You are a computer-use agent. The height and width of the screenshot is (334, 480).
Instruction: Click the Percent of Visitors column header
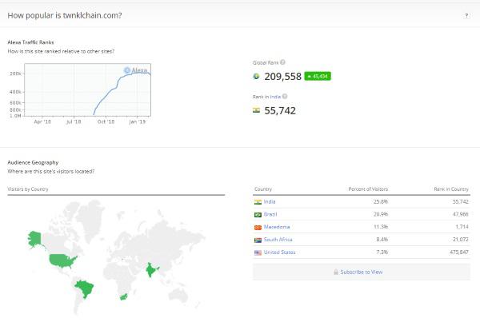coord(368,189)
